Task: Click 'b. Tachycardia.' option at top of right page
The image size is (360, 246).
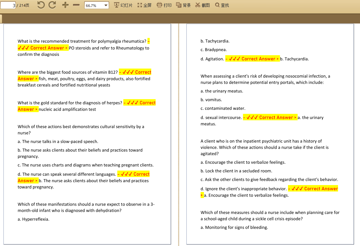Action: pos(215,41)
